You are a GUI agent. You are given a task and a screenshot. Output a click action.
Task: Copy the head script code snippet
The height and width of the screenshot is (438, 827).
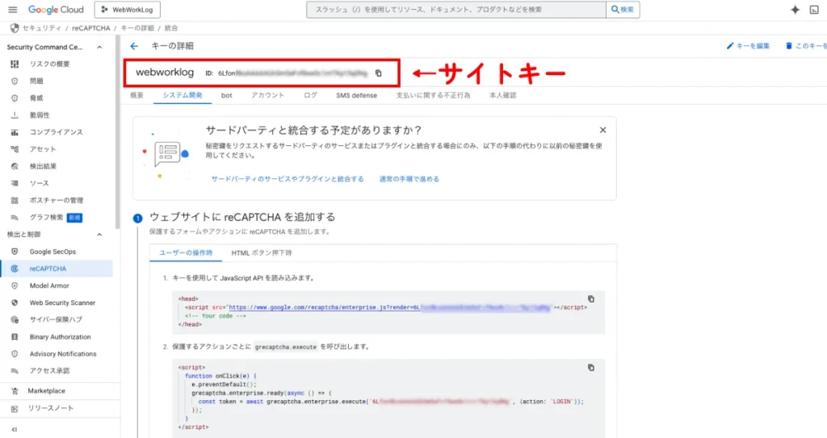pyautogui.click(x=591, y=298)
